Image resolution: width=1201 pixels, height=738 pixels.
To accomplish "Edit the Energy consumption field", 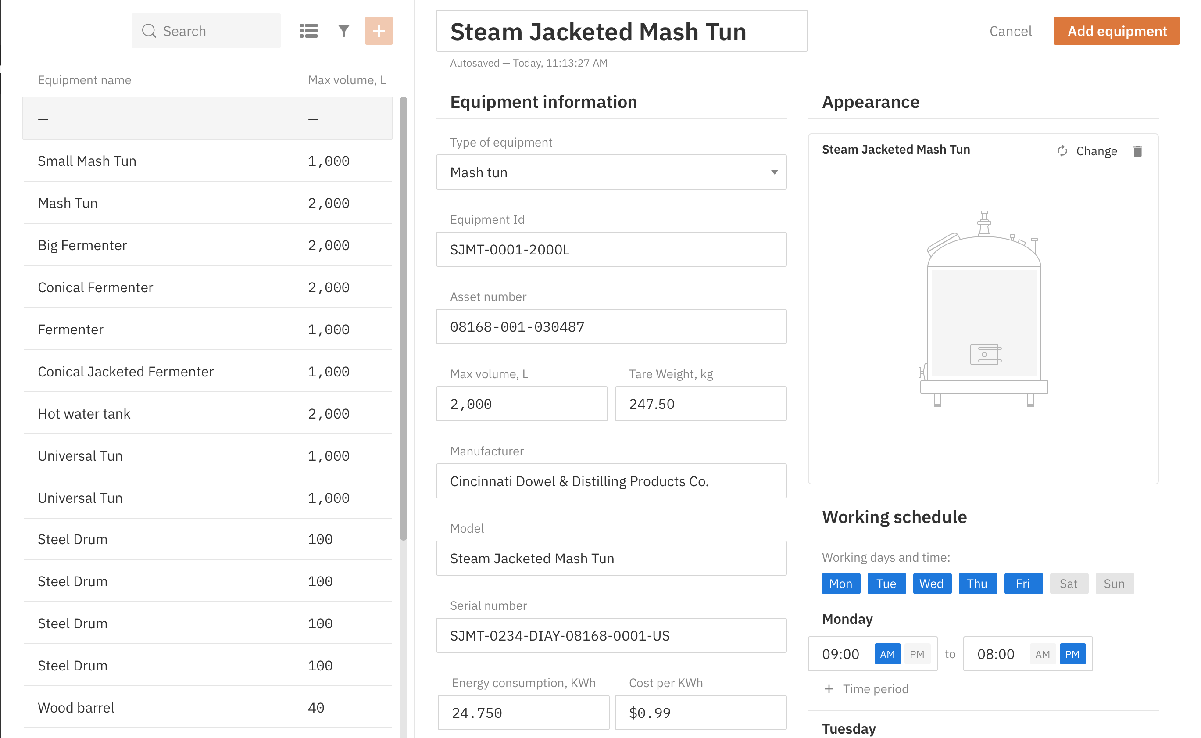I will pyautogui.click(x=523, y=713).
